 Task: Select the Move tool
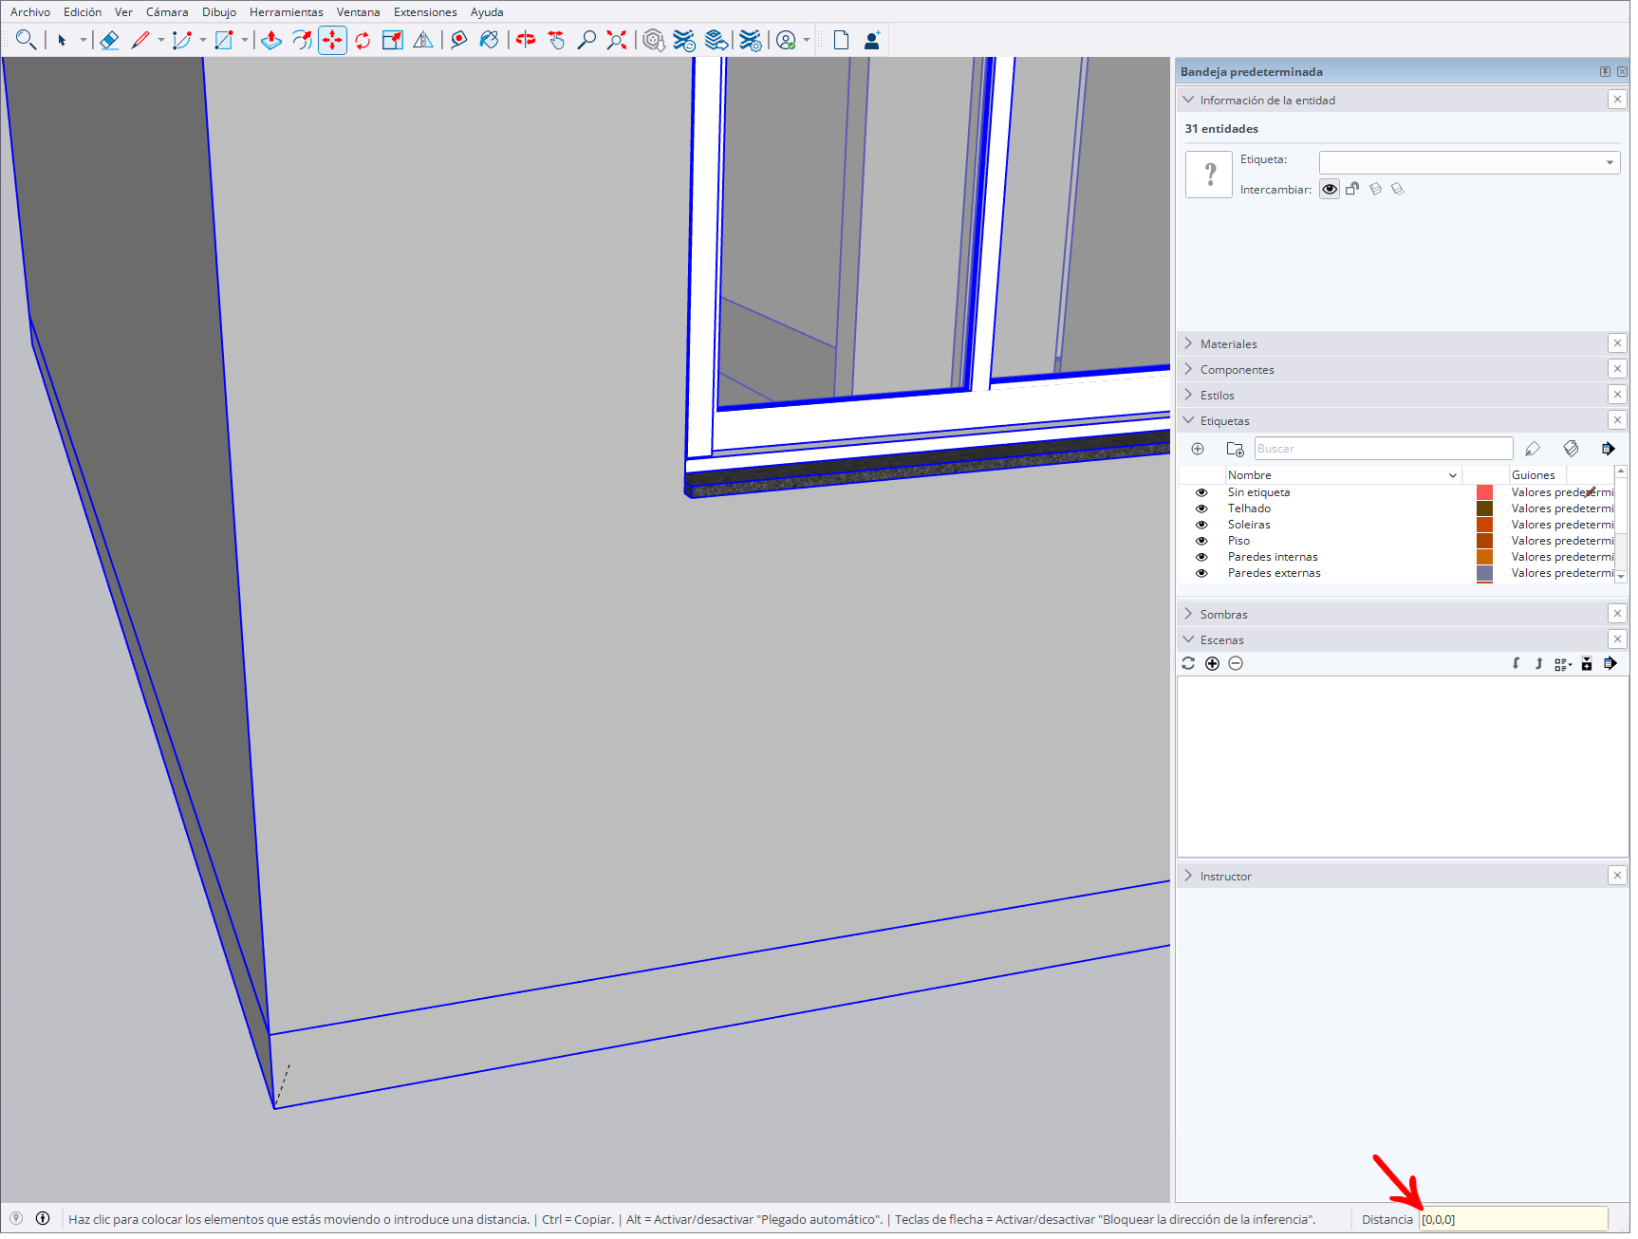[332, 40]
